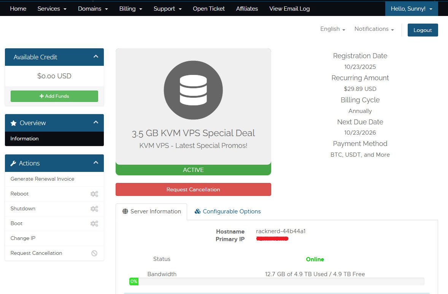Open the Support dropdown menu

167,9
